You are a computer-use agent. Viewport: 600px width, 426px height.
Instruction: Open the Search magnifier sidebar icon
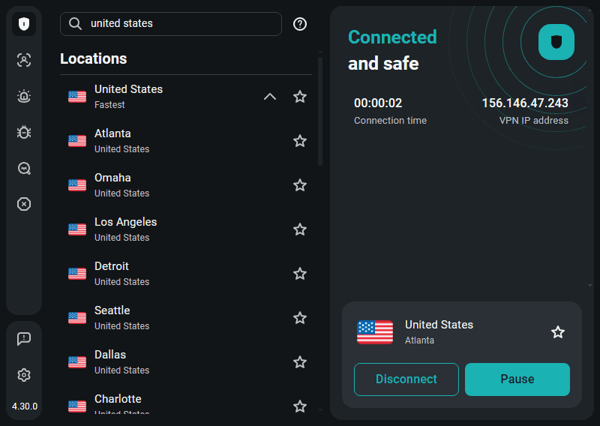coord(24,168)
